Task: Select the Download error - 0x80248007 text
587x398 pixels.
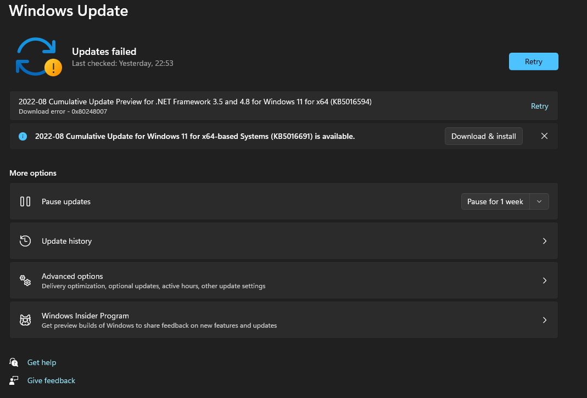Action: pos(63,111)
